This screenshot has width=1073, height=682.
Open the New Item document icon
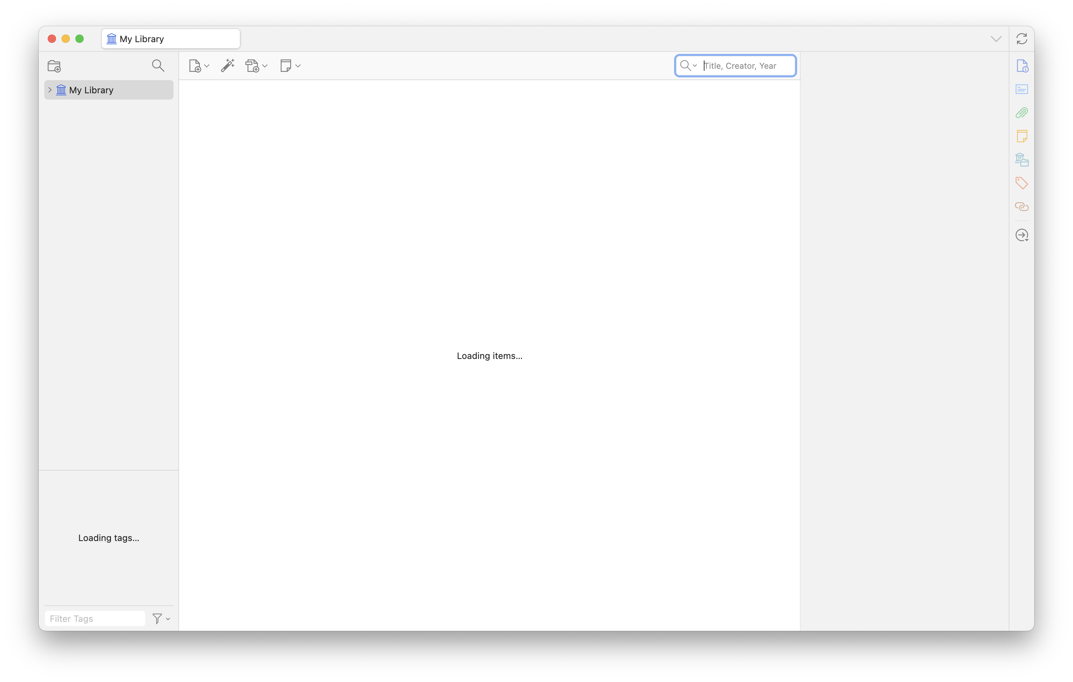tap(195, 66)
